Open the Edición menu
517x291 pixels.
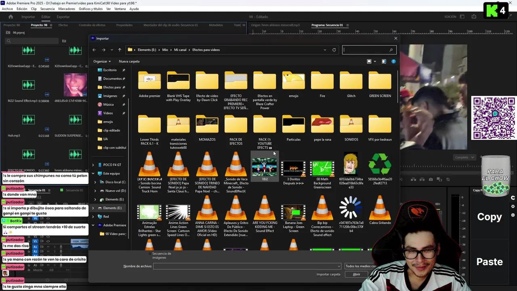(22, 9)
